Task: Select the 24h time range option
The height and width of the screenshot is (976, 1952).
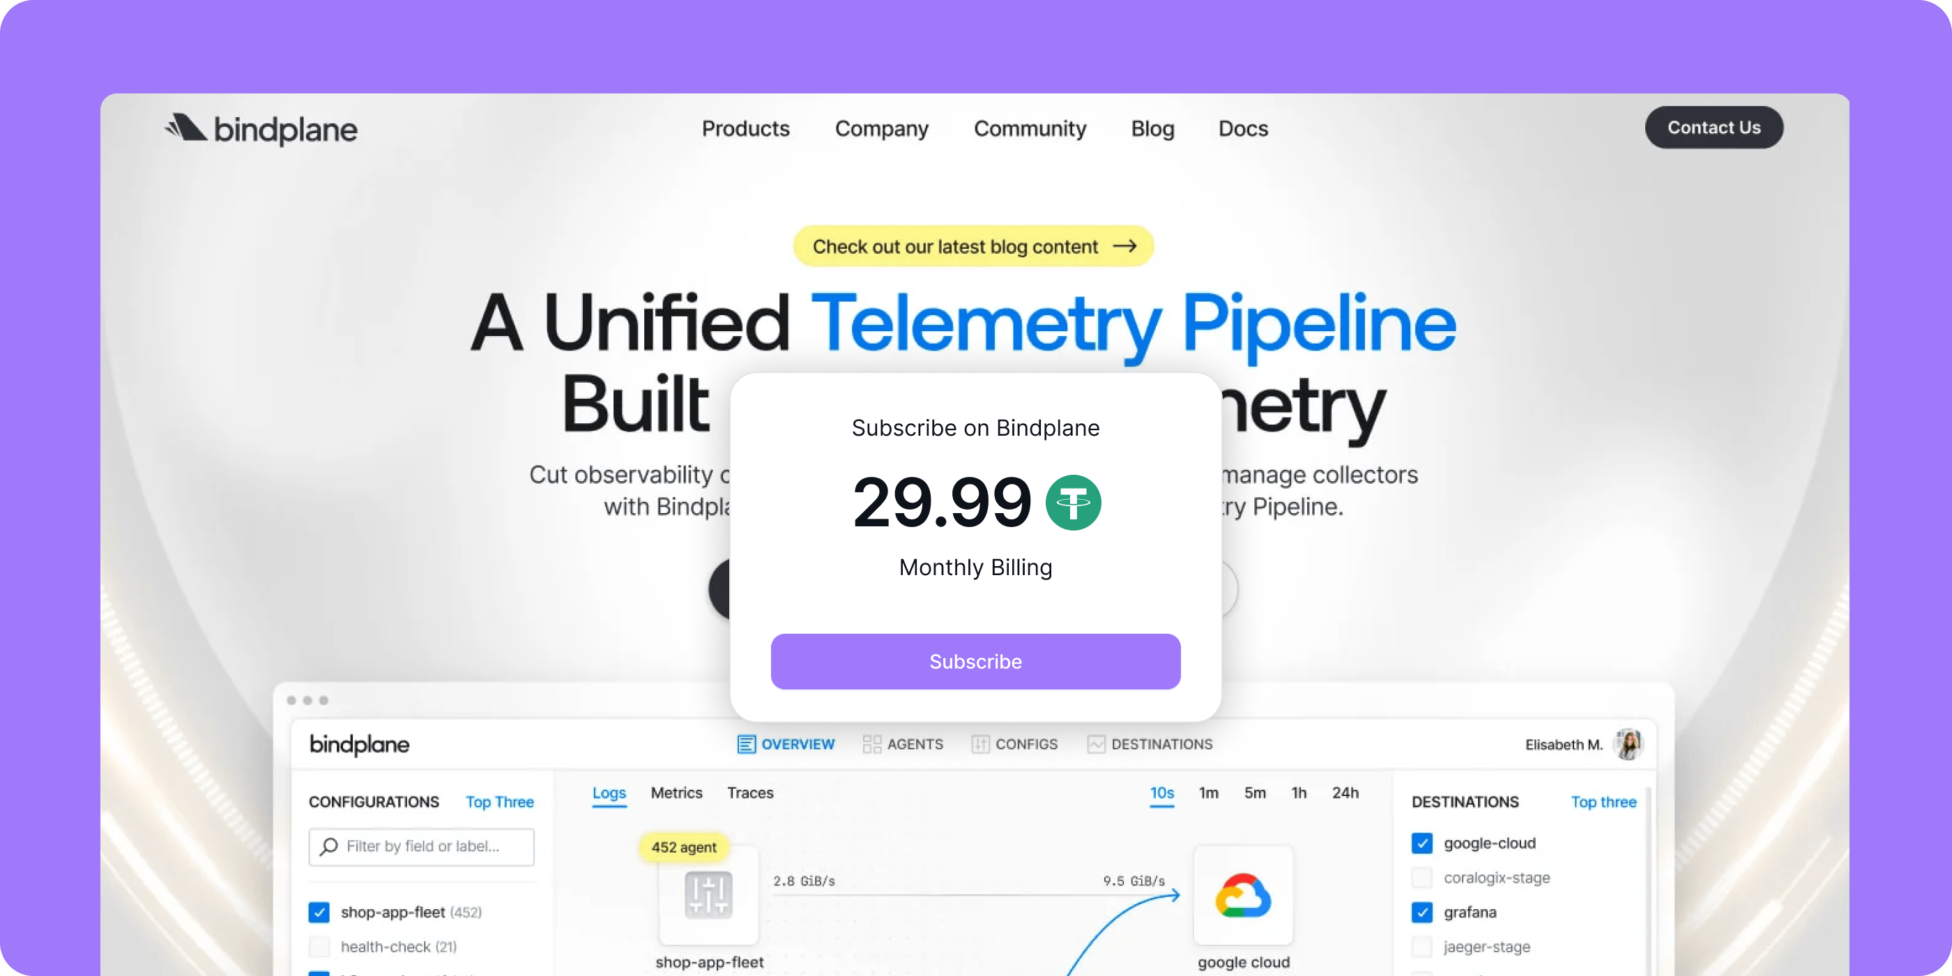Action: coord(1345,793)
